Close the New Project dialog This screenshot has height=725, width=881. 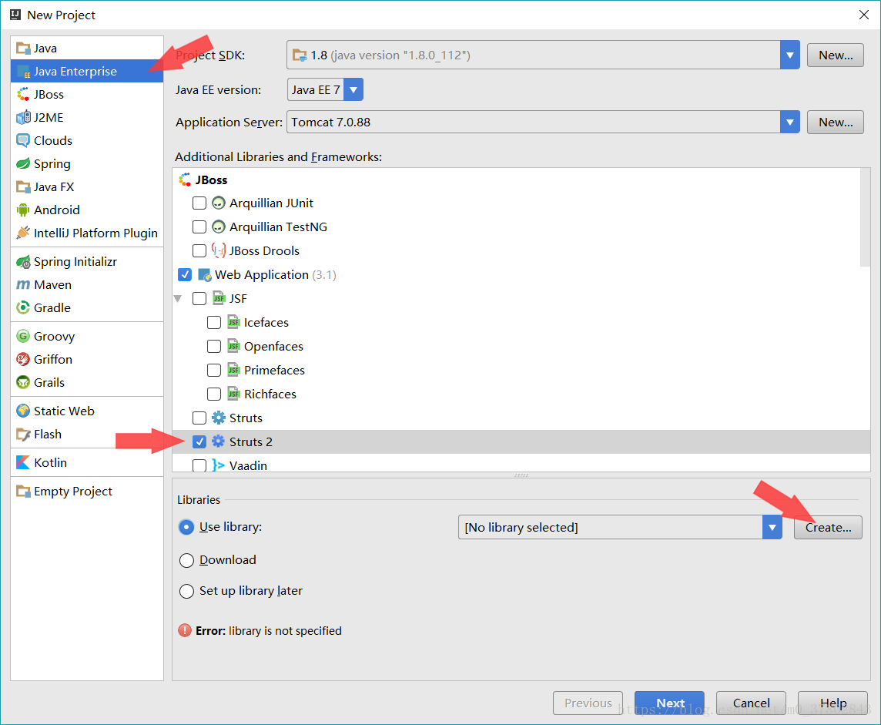[x=863, y=15]
